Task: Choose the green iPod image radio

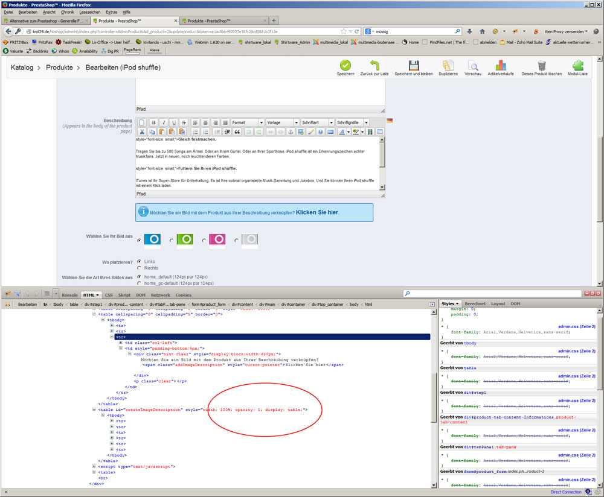Action: [172, 240]
